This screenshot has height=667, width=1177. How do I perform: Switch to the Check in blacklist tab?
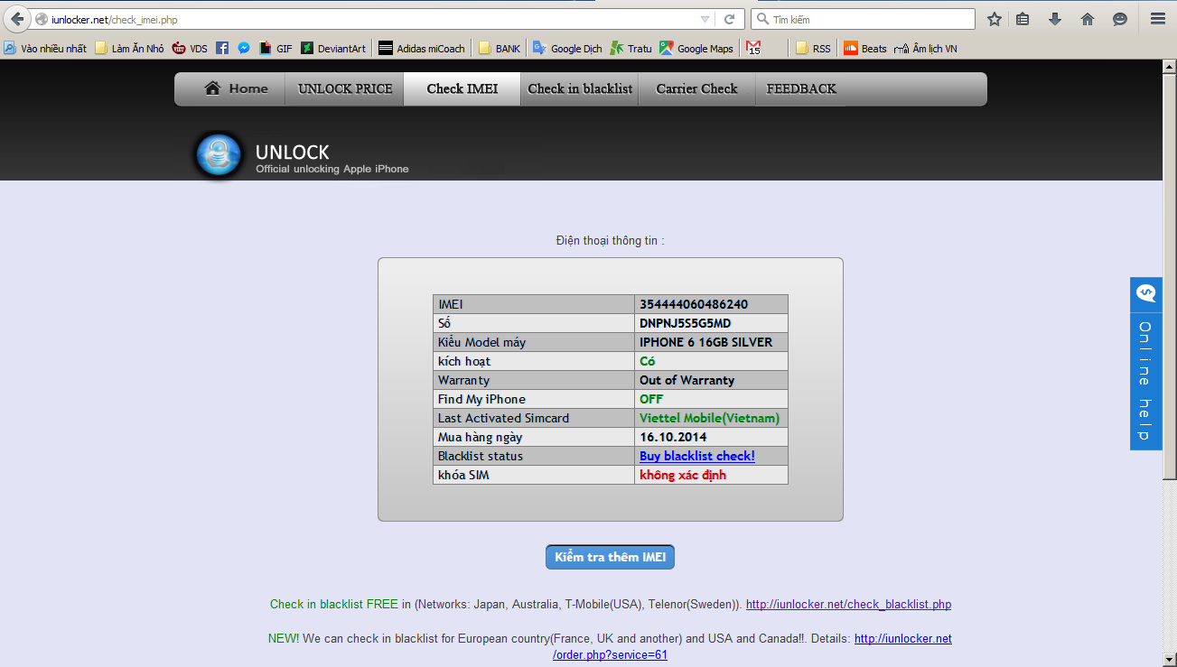pos(580,88)
